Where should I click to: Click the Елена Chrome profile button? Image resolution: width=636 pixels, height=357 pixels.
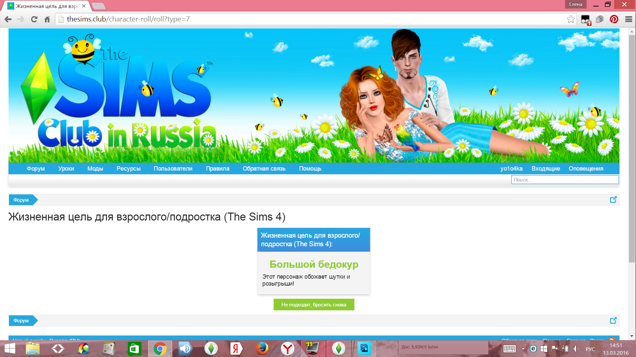(x=576, y=4)
